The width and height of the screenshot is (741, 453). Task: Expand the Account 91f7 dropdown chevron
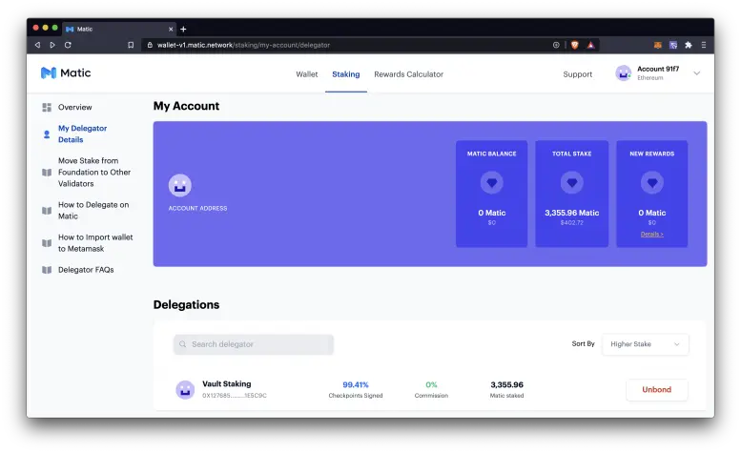pos(696,73)
